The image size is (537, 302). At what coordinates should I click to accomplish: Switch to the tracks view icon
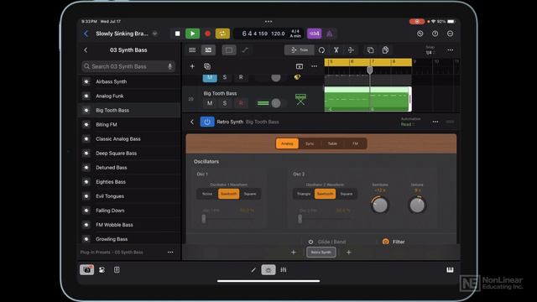[x=208, y=50]
